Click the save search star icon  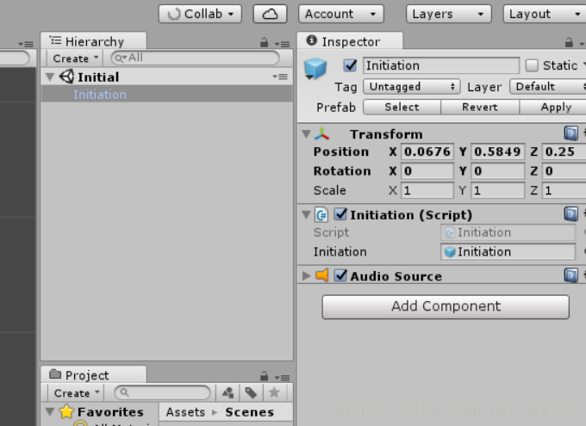click(x=274, y=392)
